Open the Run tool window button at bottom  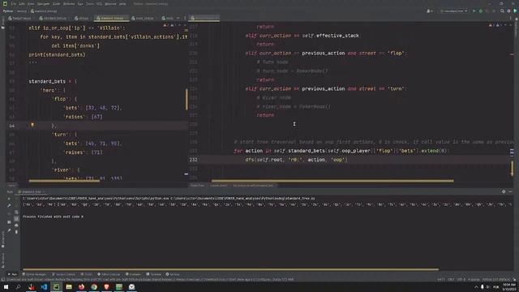tap(12, 274)
